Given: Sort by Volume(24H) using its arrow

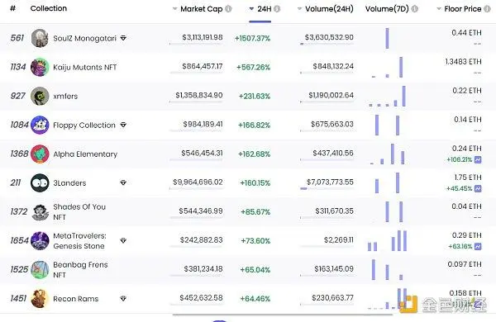Looking at the screenshot, I should click(299, 9).
